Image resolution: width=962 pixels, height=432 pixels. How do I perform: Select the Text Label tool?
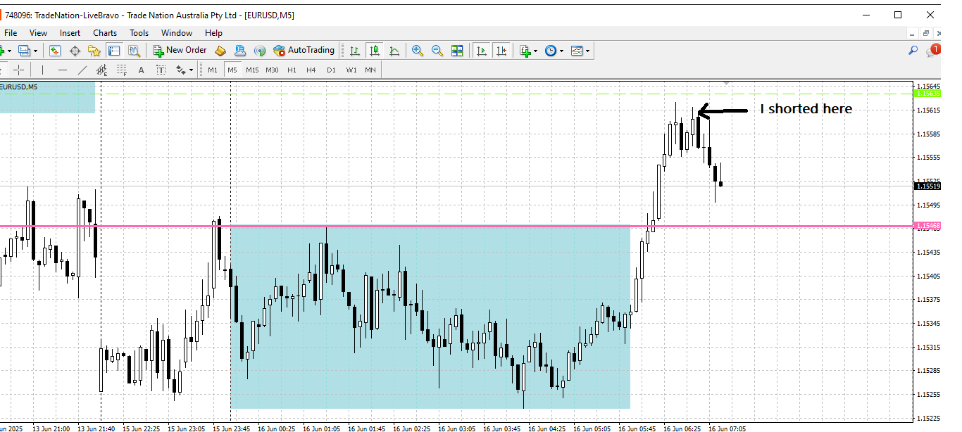tap(161, 70)
